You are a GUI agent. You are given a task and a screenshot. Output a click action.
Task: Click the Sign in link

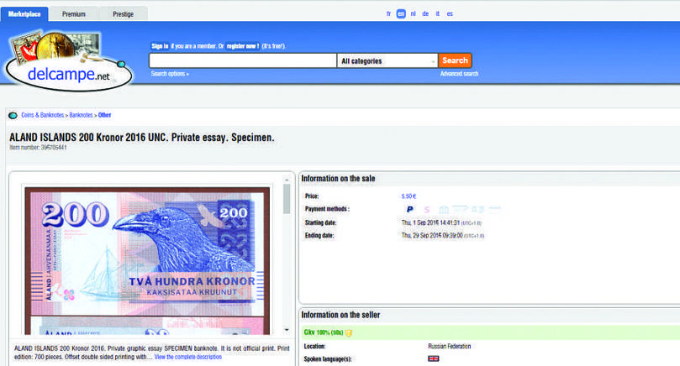[160, 46]
